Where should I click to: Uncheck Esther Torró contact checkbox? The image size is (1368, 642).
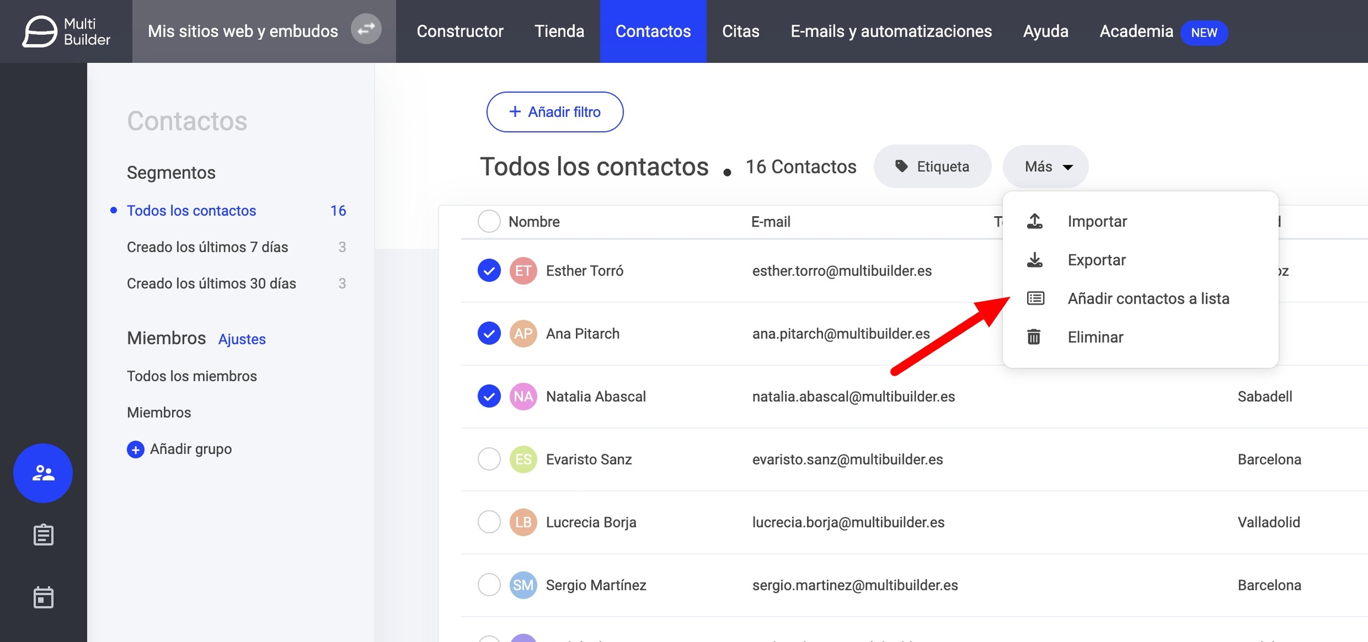[x=489, y=271]
